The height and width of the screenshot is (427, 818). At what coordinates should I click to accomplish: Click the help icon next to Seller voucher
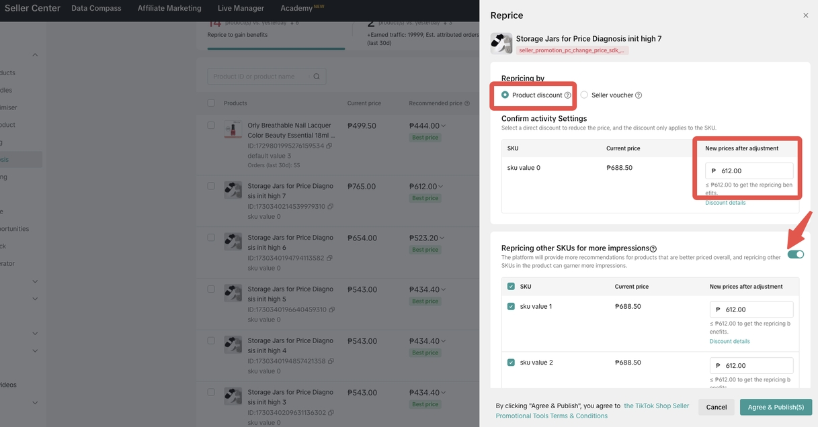639,95
